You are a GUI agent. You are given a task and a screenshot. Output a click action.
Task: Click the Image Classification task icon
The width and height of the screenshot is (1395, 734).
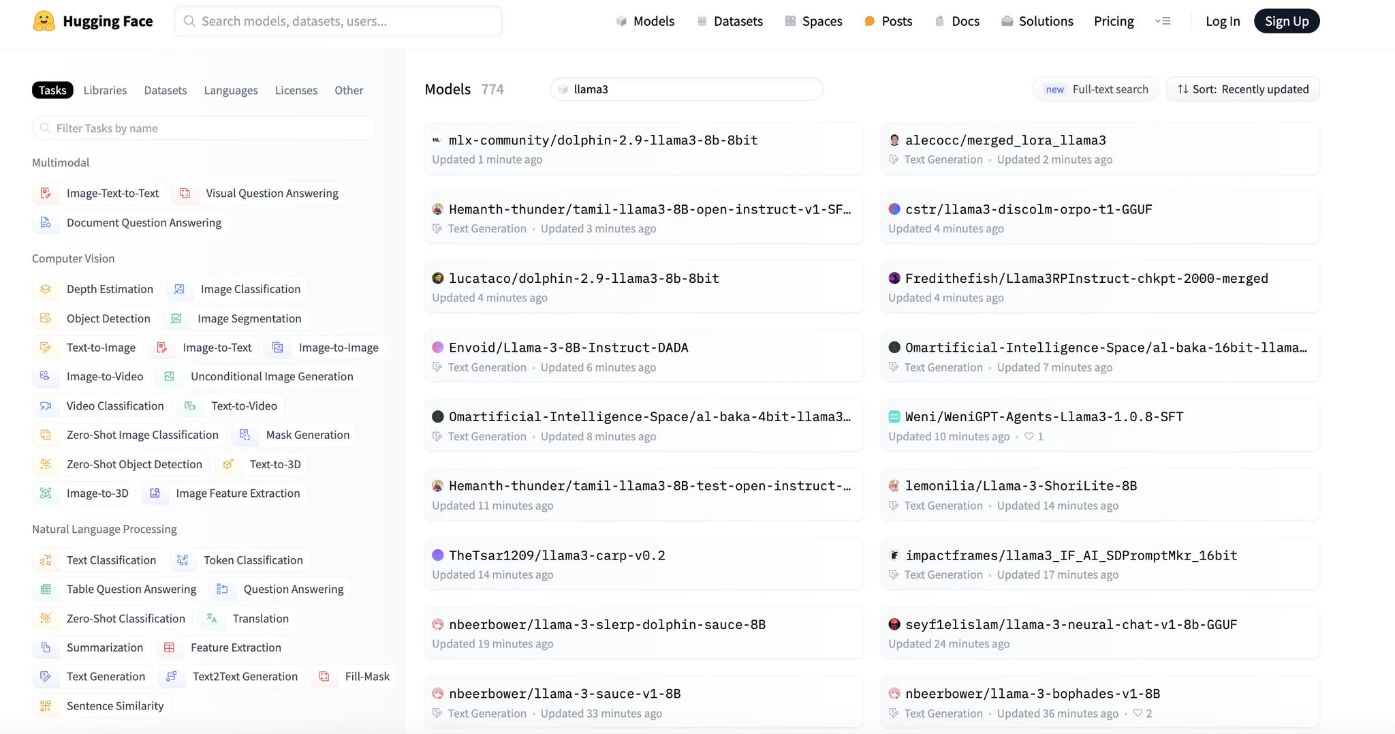pyautogui.click(x=179, y=290)
